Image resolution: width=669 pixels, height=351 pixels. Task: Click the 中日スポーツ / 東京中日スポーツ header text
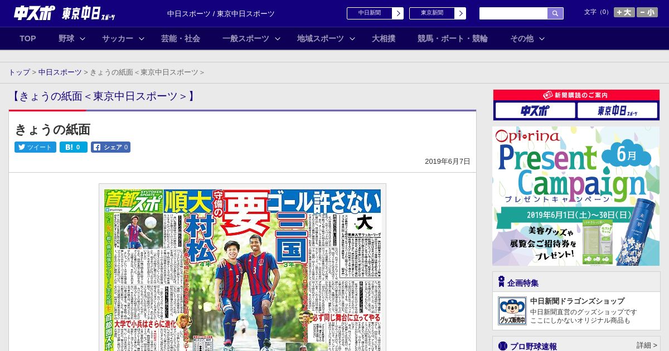point(221,13)
